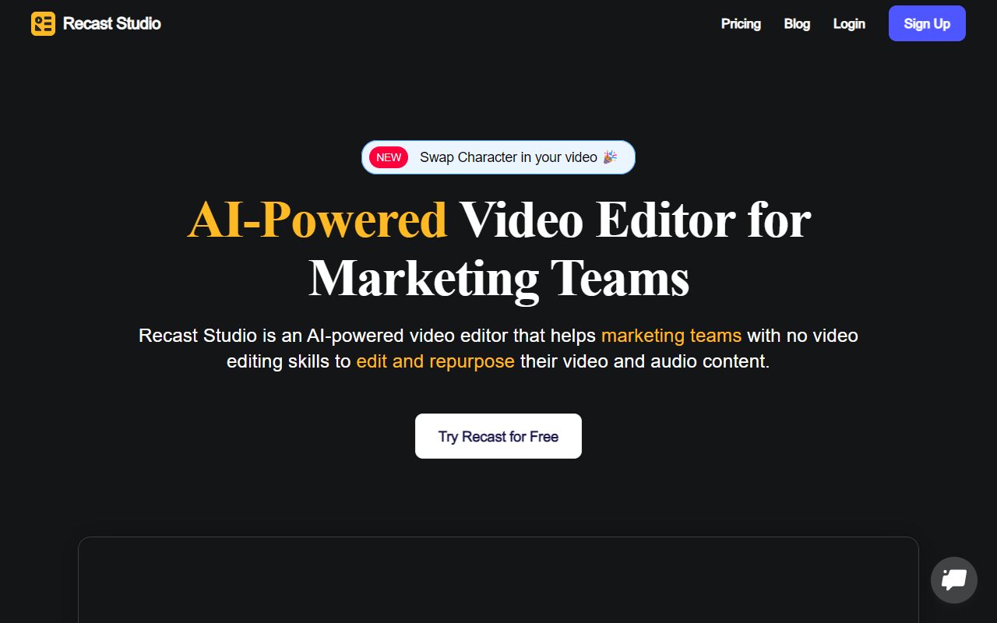
Task: Click the speech-bubble messenger icon
Action: coord(953,579)
